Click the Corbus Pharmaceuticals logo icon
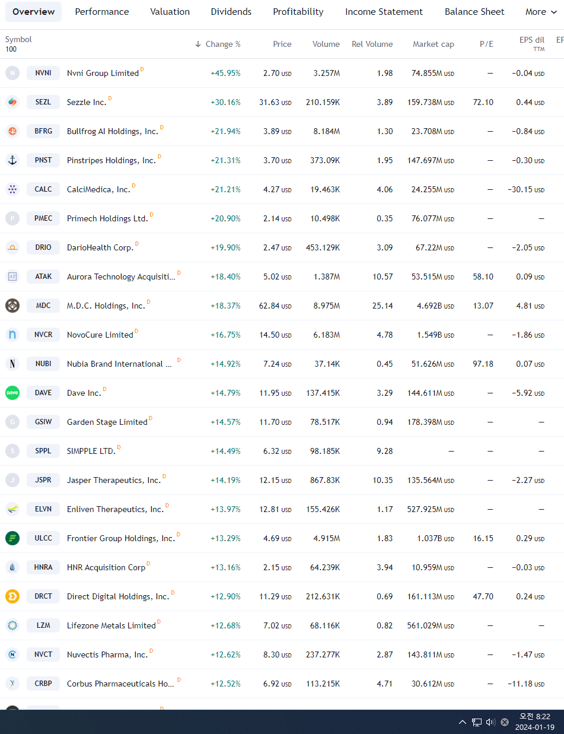The image size is (564, 734). (x=12, y=684)
